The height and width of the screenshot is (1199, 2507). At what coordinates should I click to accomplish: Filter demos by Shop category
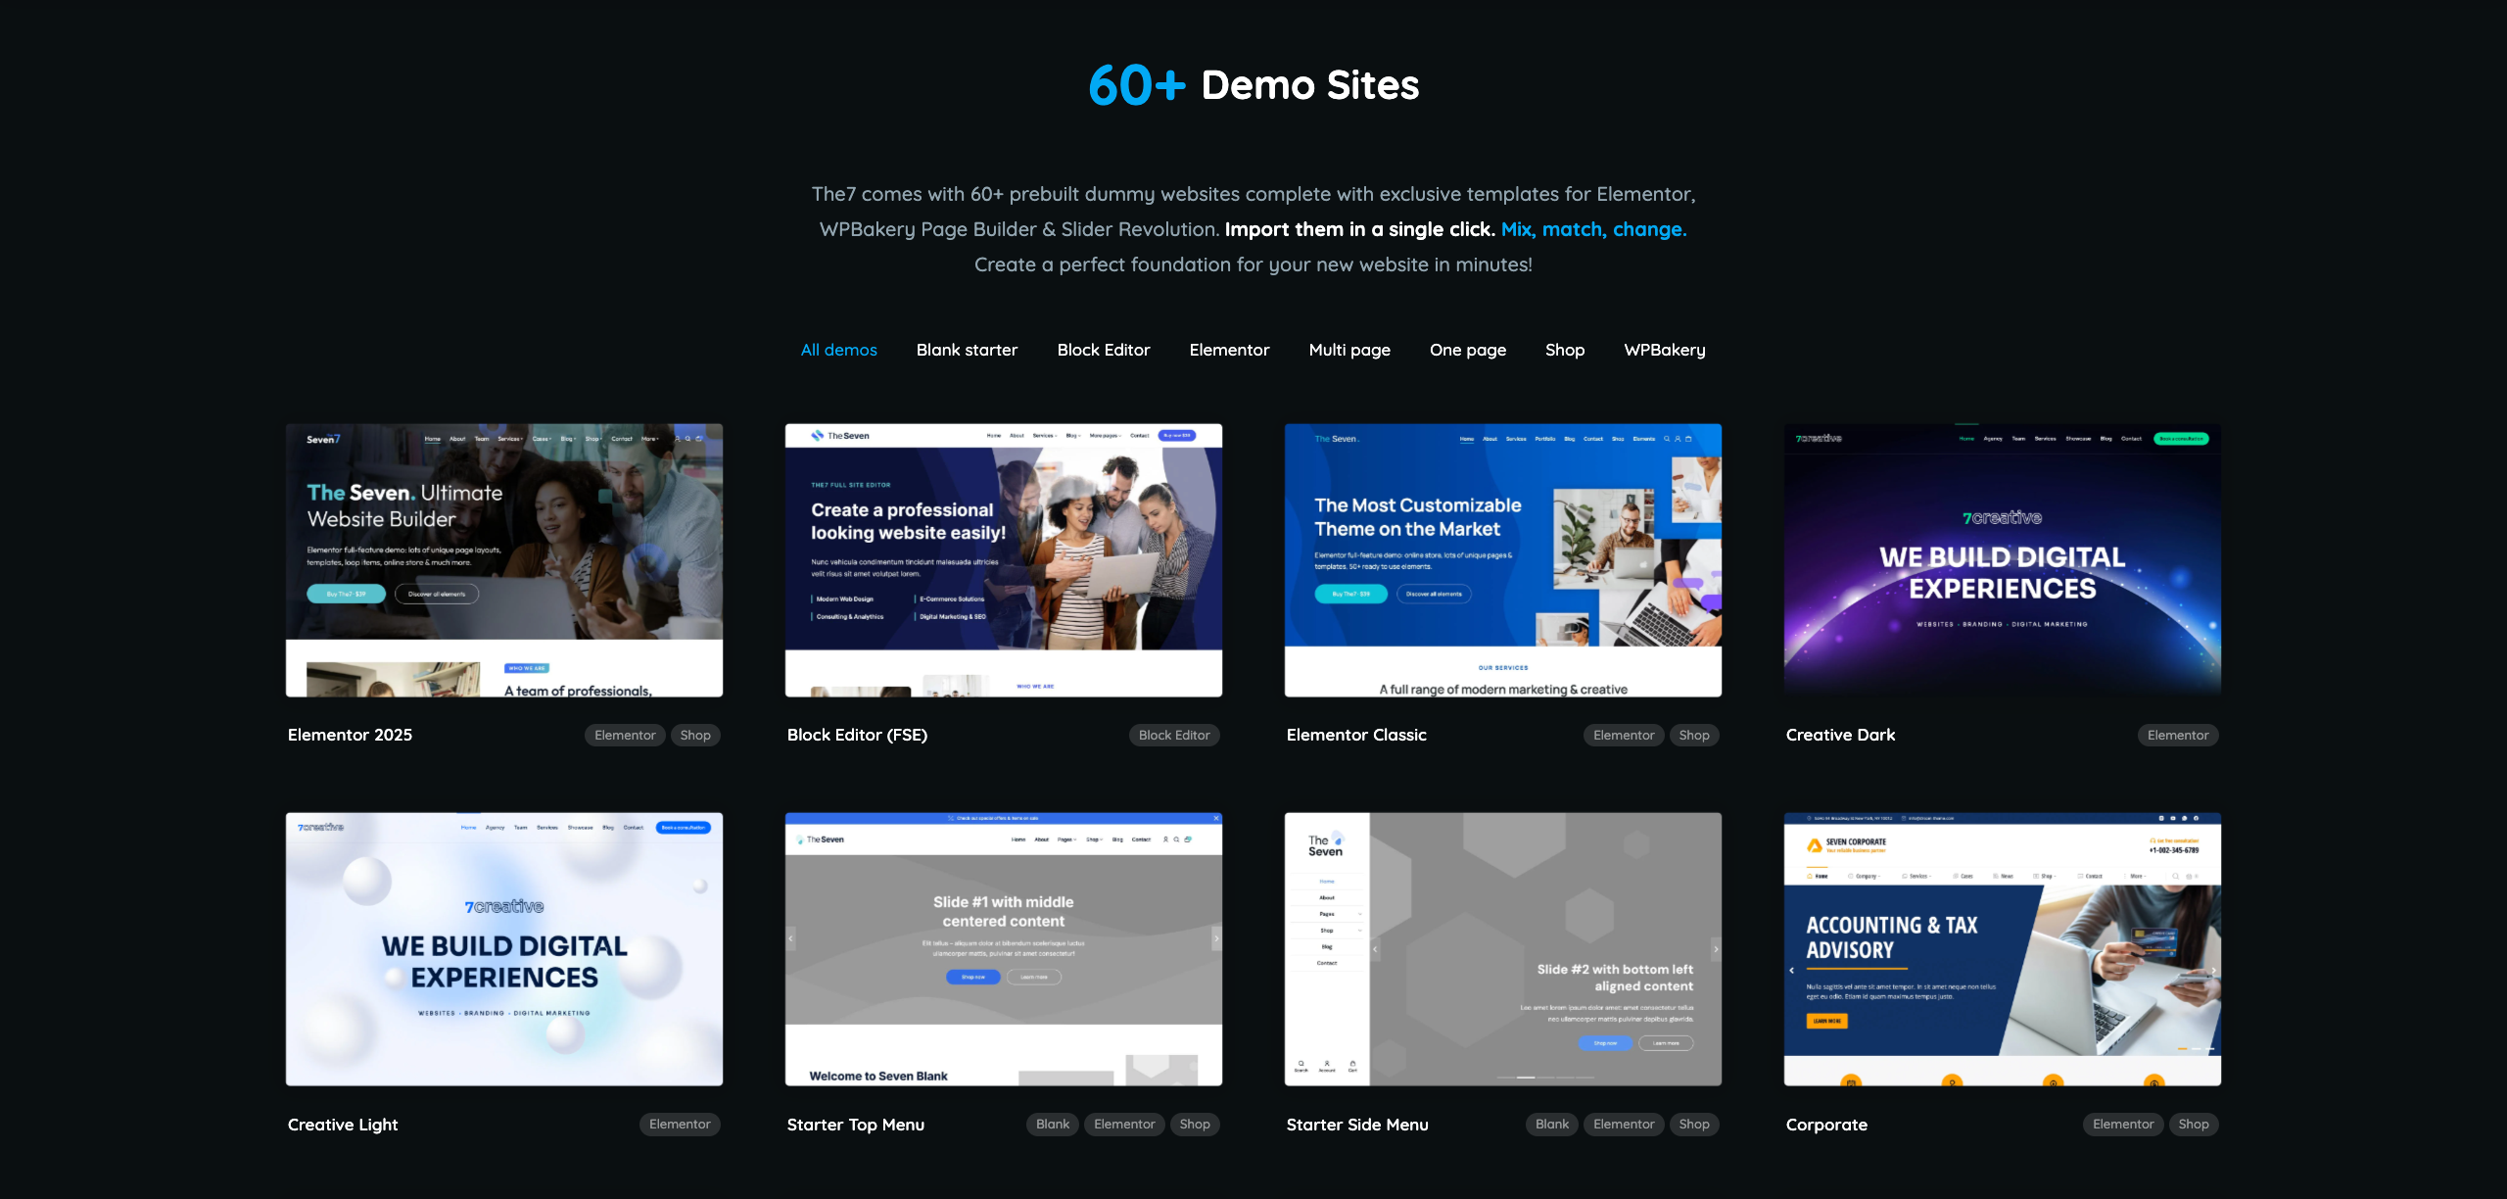[x=1564, y=350]
